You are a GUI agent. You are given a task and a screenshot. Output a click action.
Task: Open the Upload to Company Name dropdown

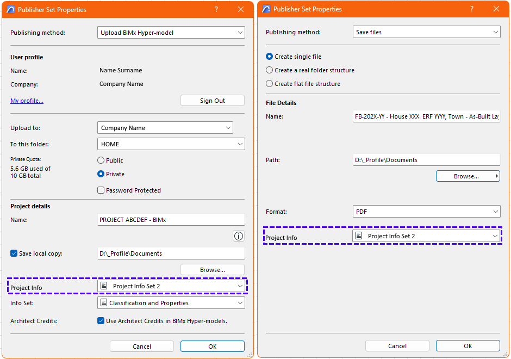click(165, 127)
